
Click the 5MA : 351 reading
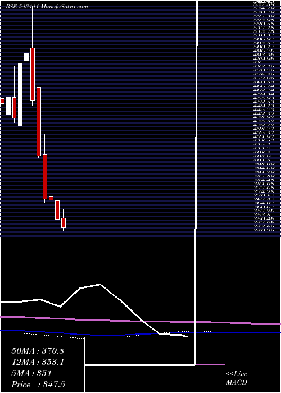[x=31, y=373]
